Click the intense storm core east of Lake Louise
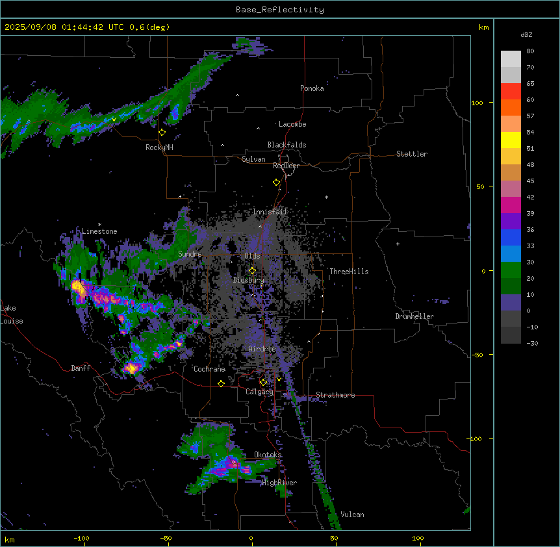 [x=79, y=288]
